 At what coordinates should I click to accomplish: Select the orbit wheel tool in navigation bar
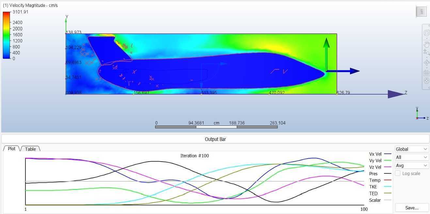pos(426,33)
